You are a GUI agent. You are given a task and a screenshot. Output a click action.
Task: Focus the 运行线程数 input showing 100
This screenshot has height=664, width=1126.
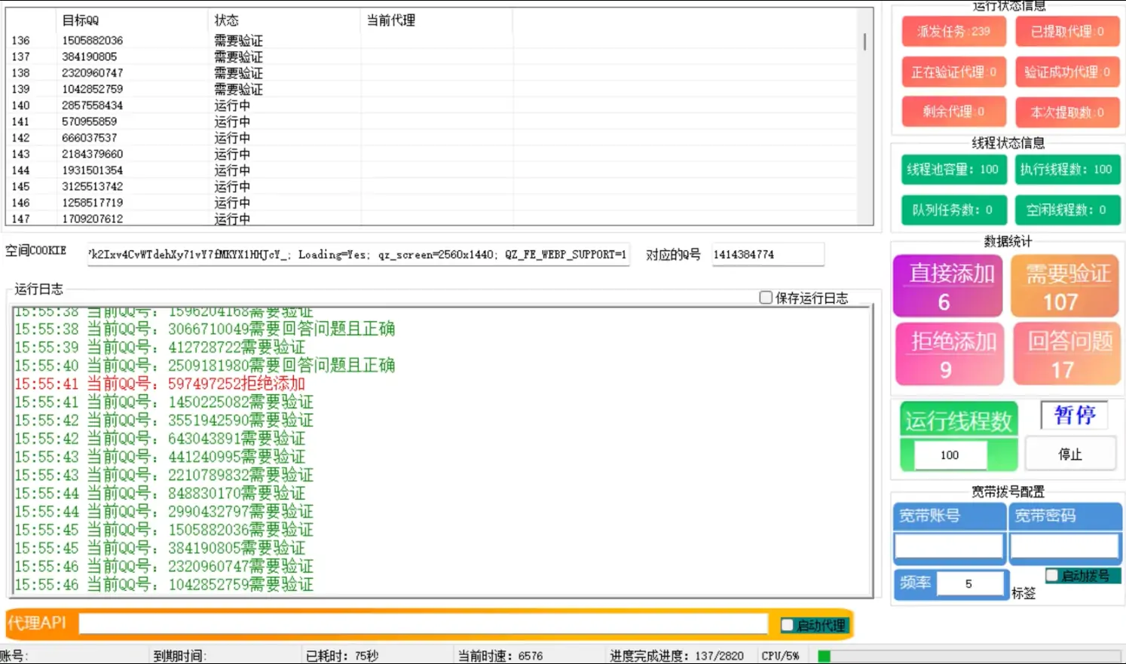[950, 455]
